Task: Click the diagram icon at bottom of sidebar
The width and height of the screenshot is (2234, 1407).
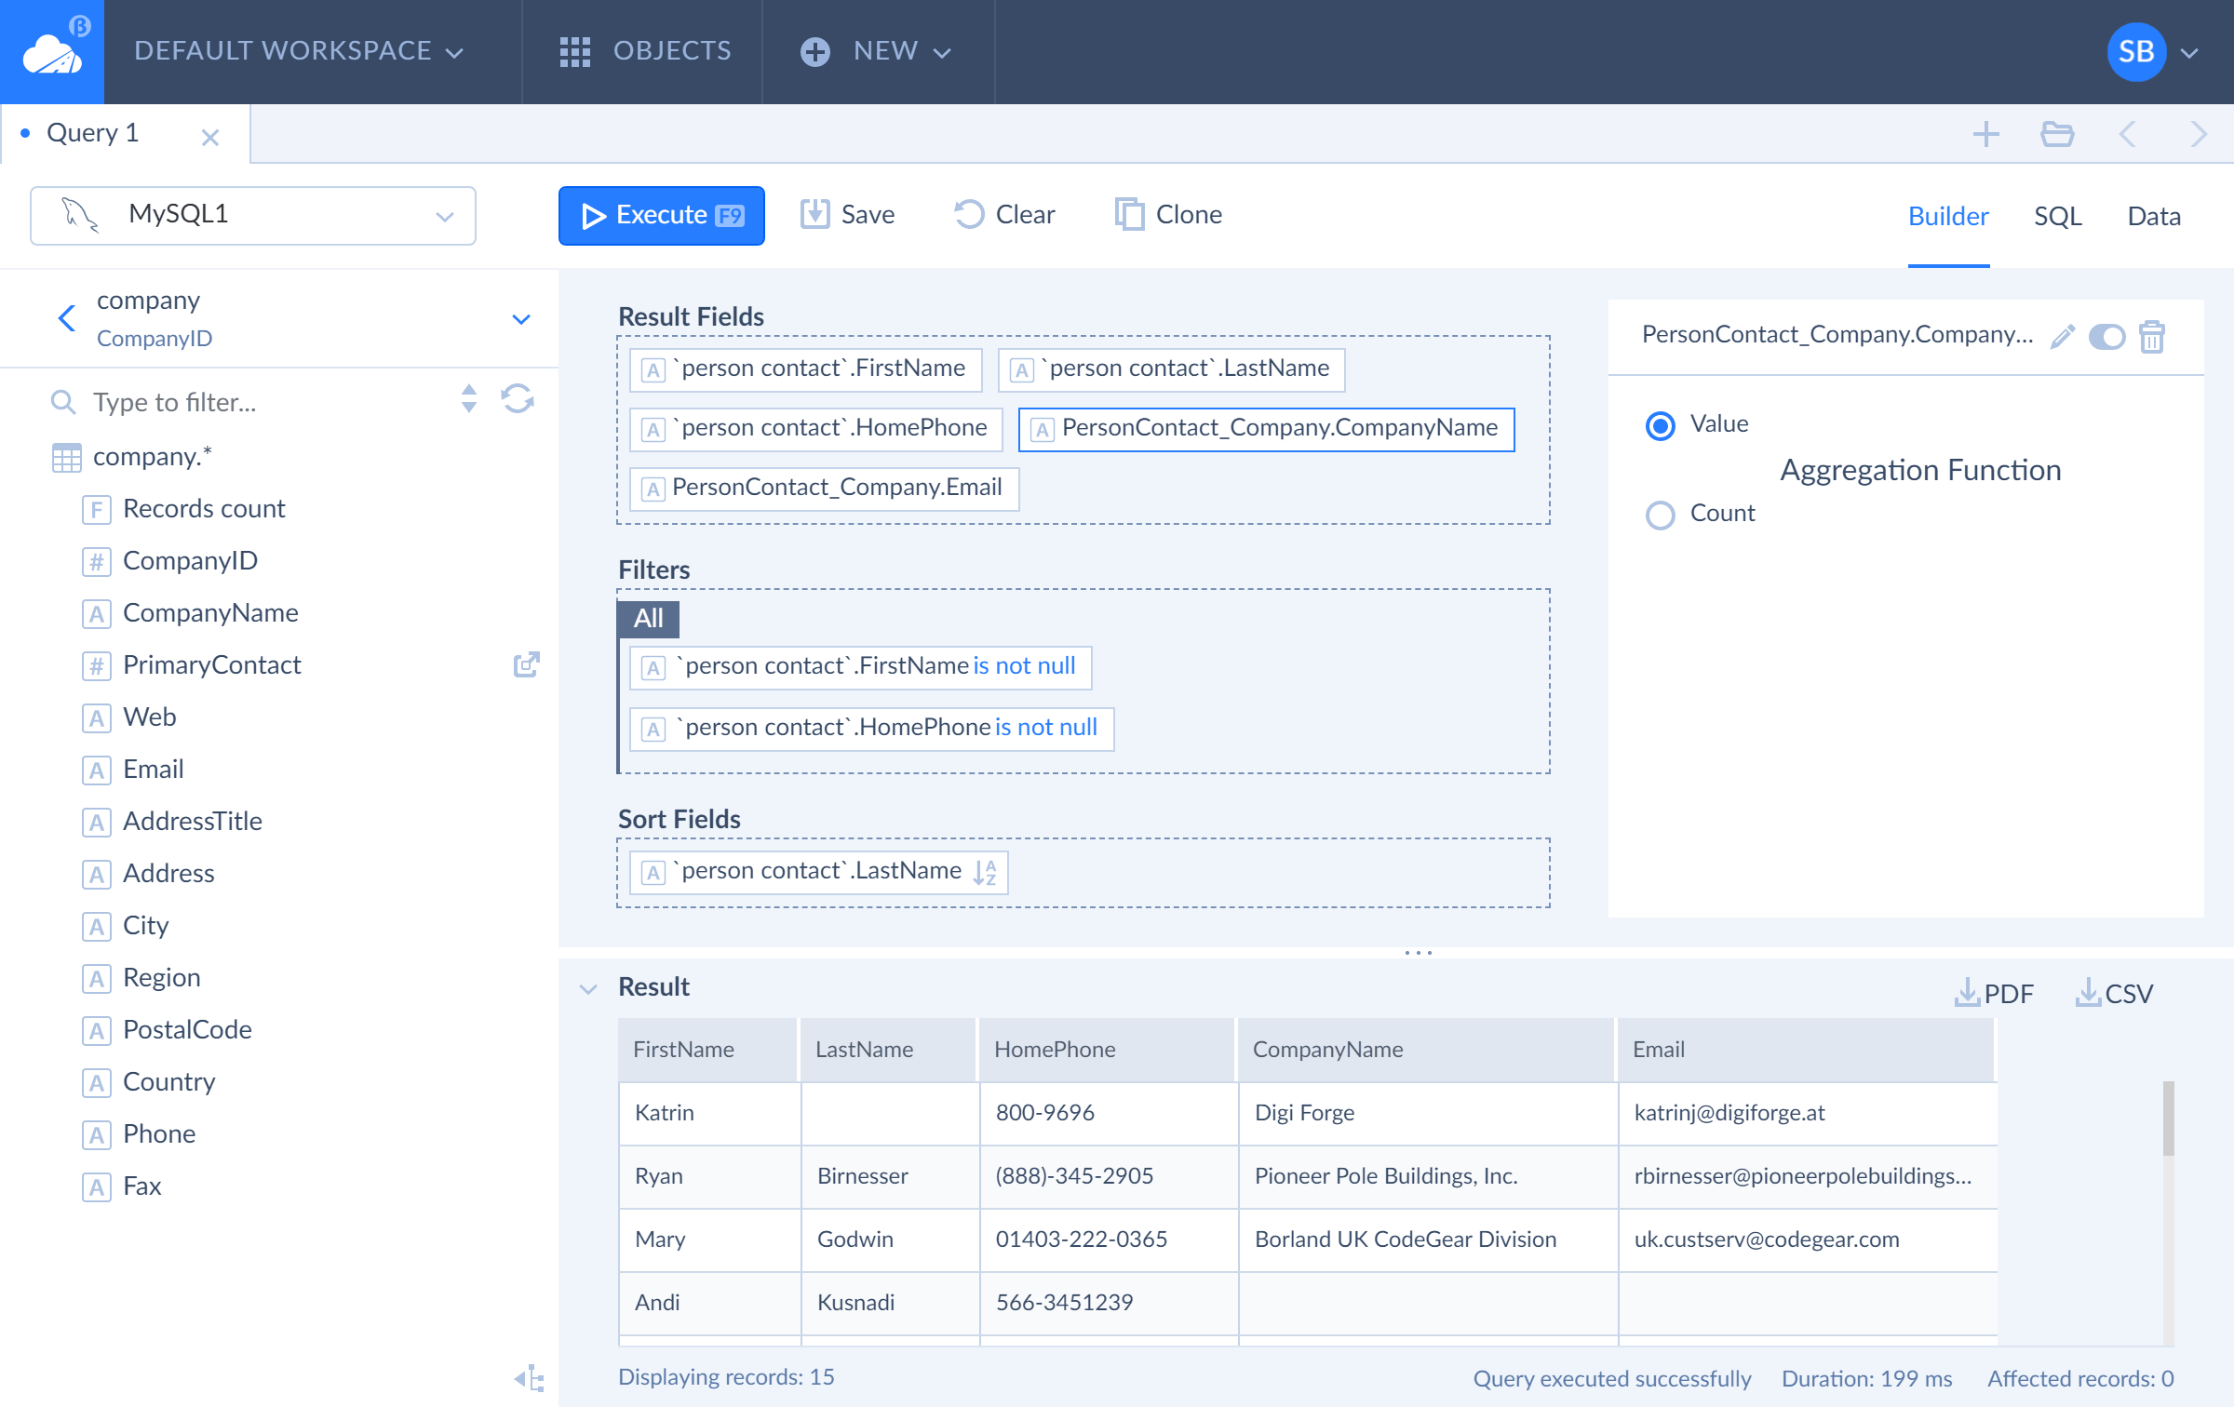Action: coord(530,1378)
